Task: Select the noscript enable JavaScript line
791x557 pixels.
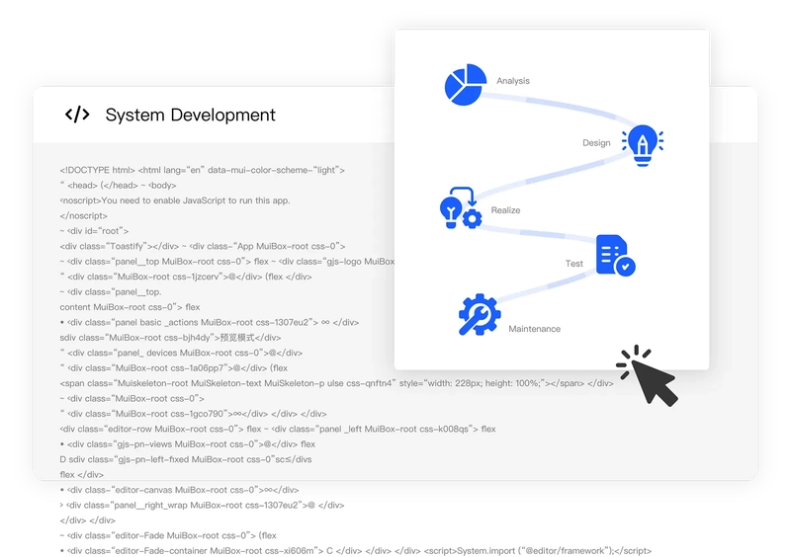Action: coord(175,200)
